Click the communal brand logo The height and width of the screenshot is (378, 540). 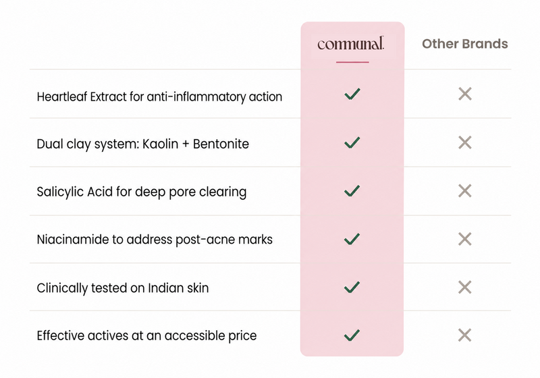point(350,43)
